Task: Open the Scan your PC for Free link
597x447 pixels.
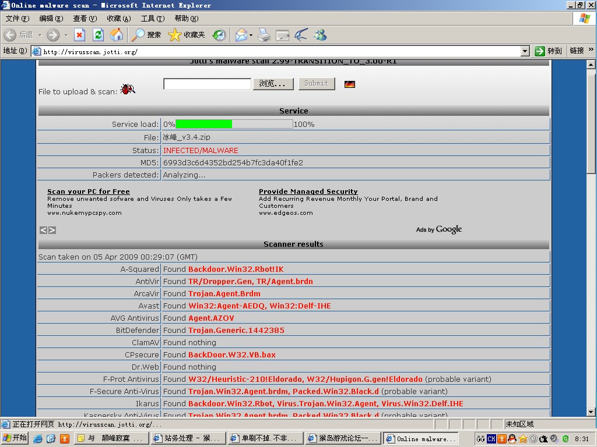Action: [89, 191]
